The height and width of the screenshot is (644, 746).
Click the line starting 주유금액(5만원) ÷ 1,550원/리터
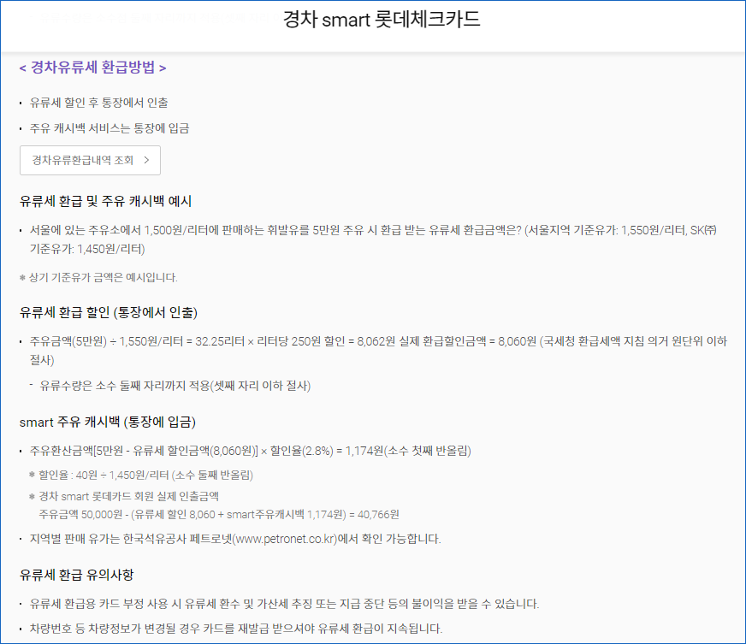[378, 351]
